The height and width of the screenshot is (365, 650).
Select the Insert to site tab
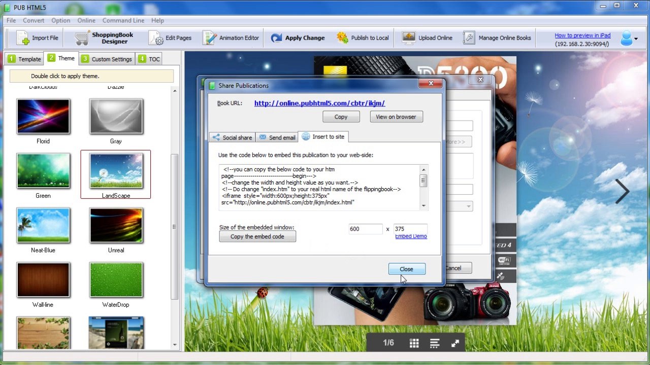(x=323, y=136)
